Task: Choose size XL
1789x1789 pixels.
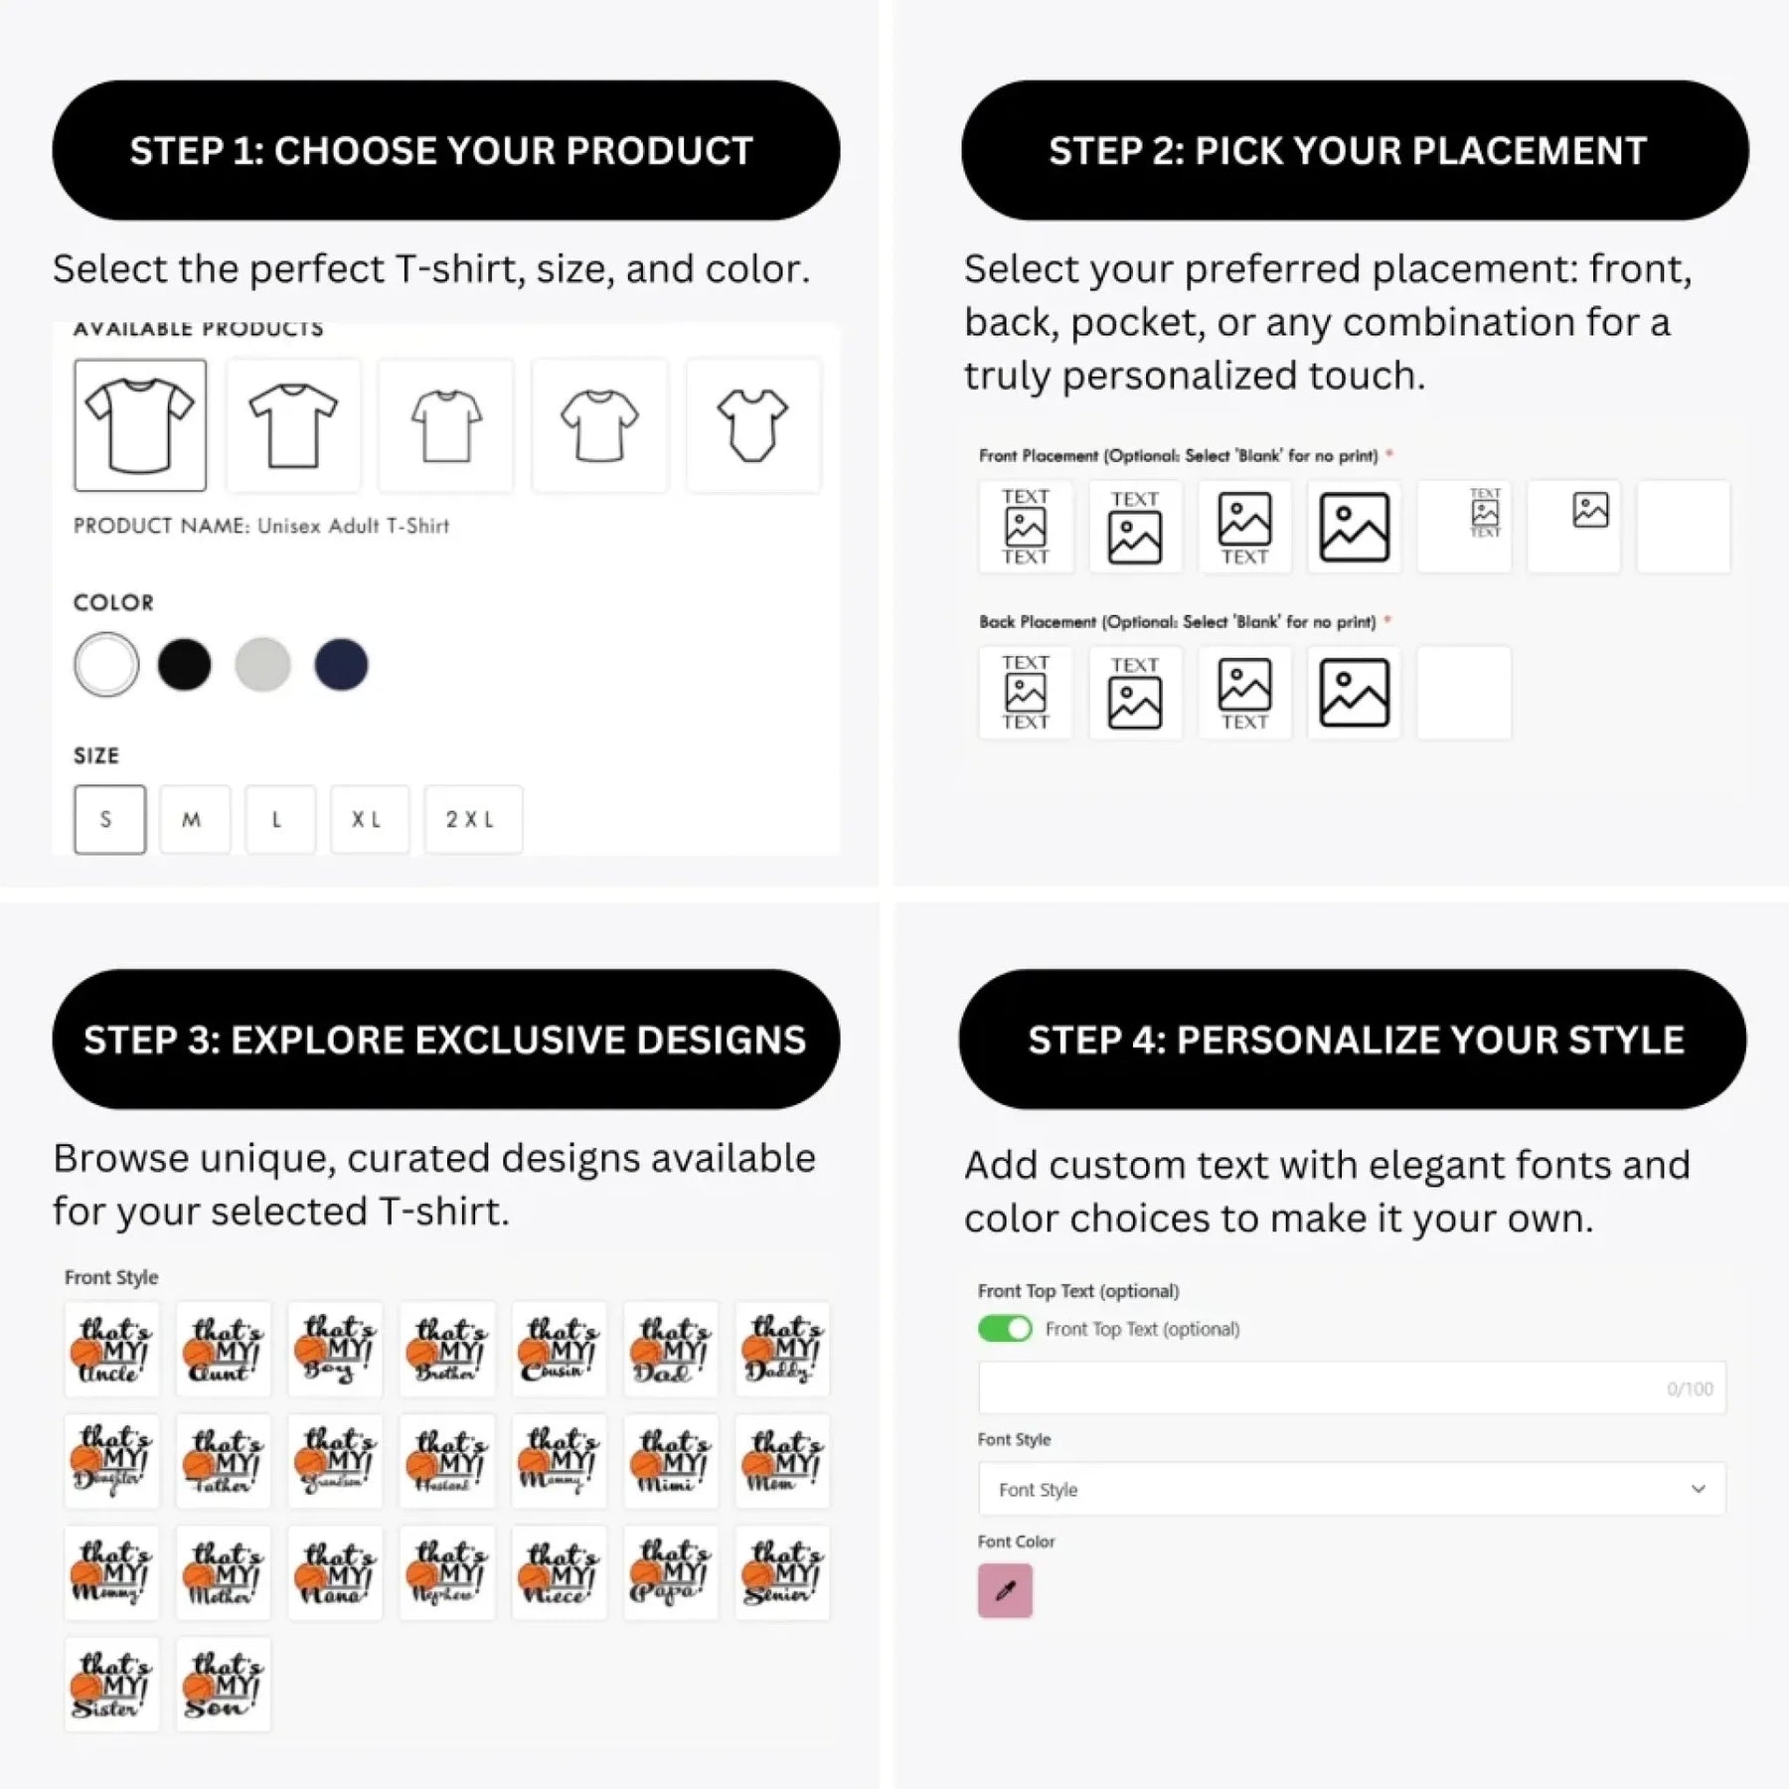Action: (370, 820)
